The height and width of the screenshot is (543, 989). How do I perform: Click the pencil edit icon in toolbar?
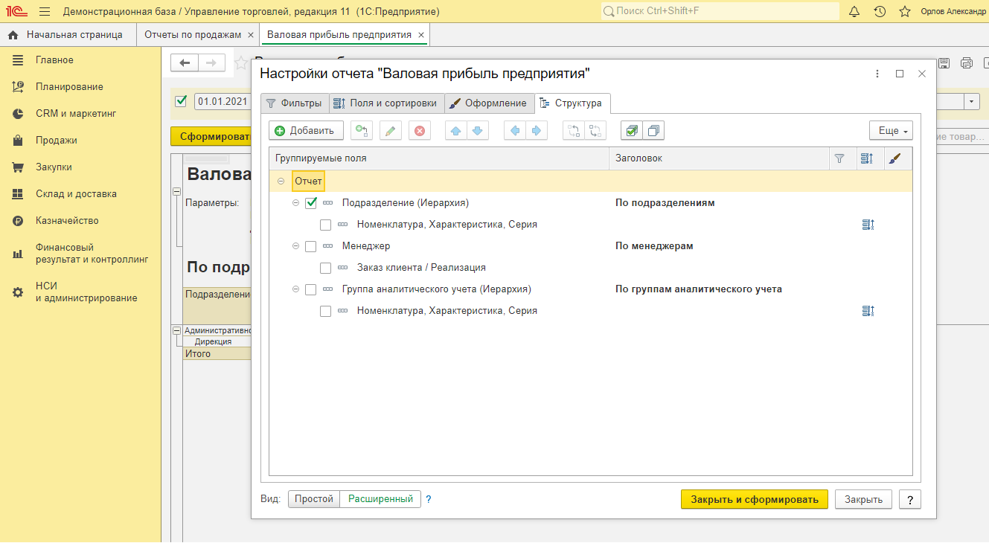coord(390,131)
